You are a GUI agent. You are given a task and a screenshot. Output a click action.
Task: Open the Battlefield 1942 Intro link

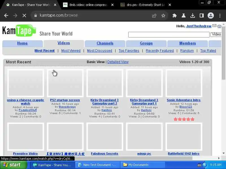(184, 154)
